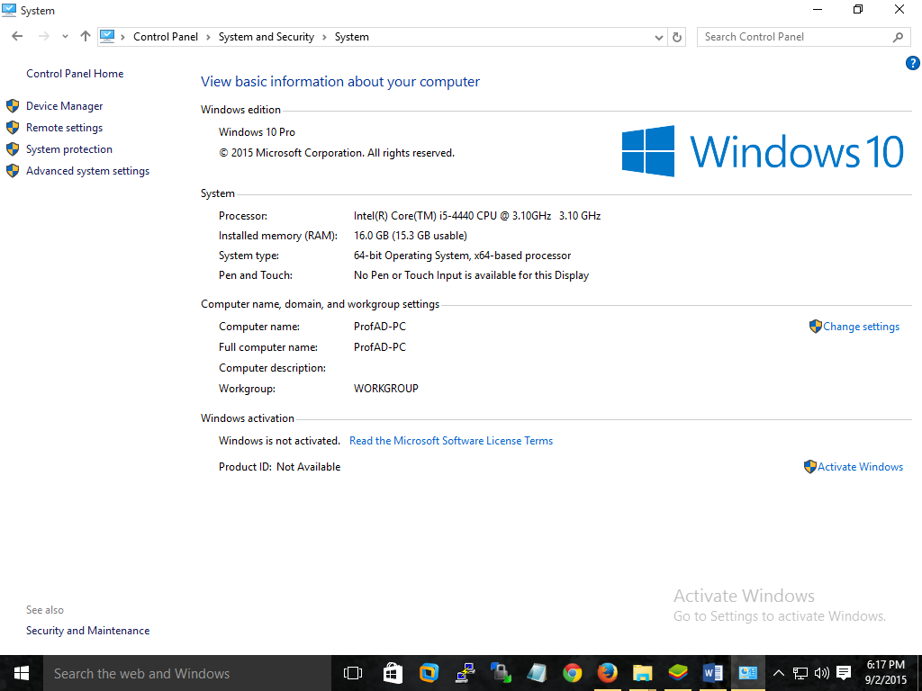Click the System window title icon
This screenshot has height=691, width=922.
coord(9,10)
